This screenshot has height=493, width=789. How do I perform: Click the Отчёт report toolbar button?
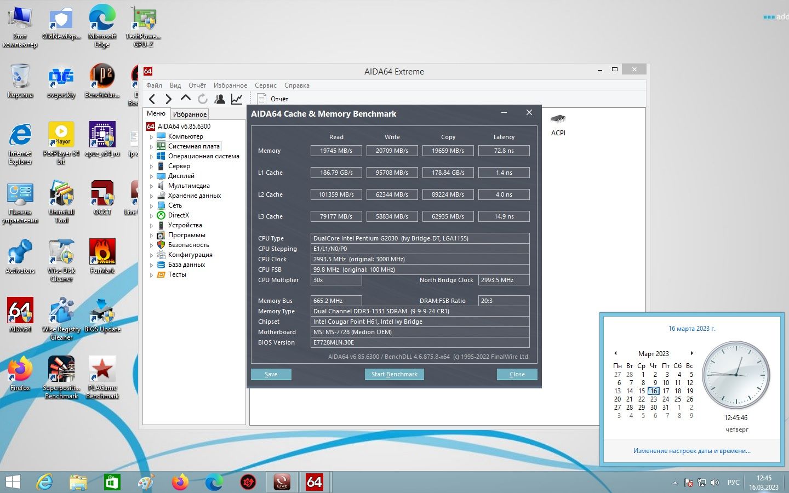tap(273, 99)
